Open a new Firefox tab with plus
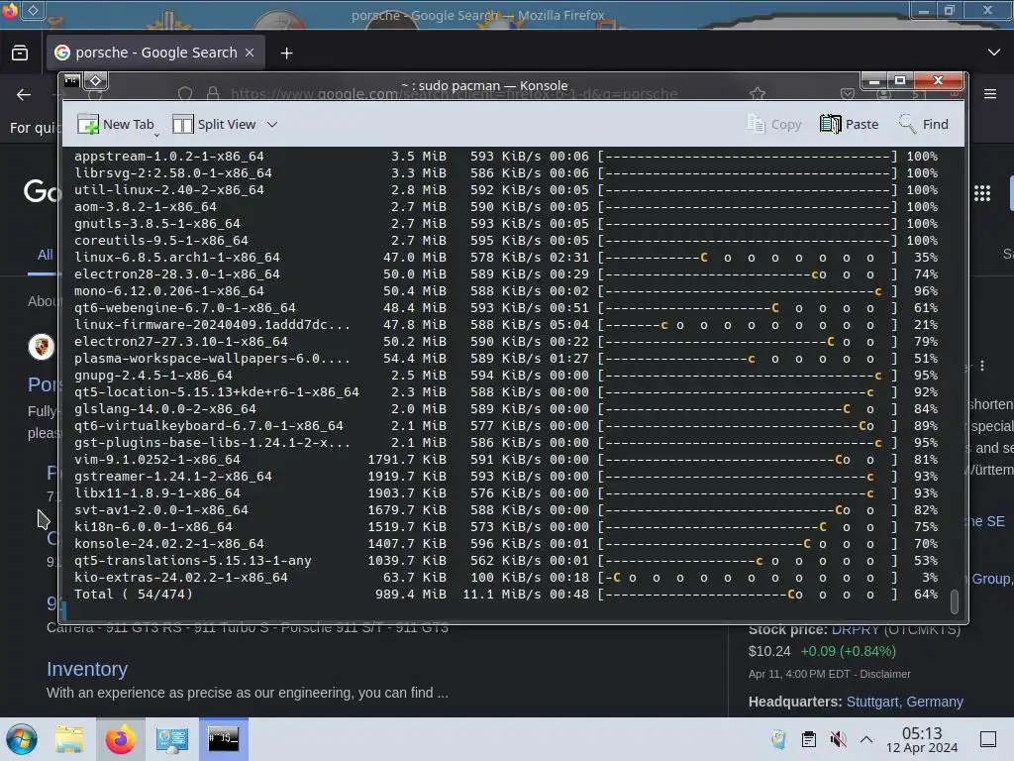Viewport: 1014px width, 761px height. pyautogui.click(x=286, y=54)
